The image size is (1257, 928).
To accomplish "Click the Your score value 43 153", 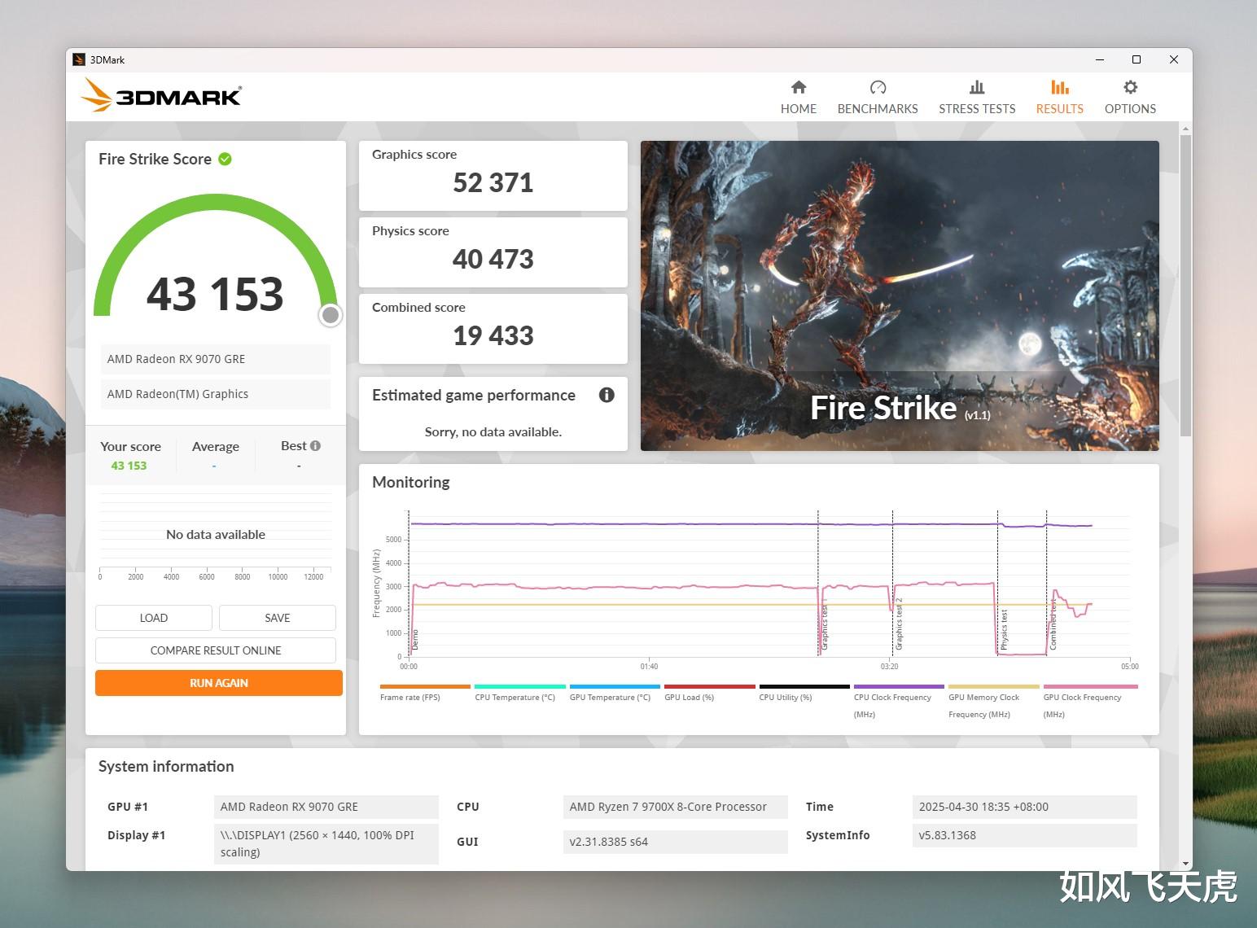I will 129,466.
